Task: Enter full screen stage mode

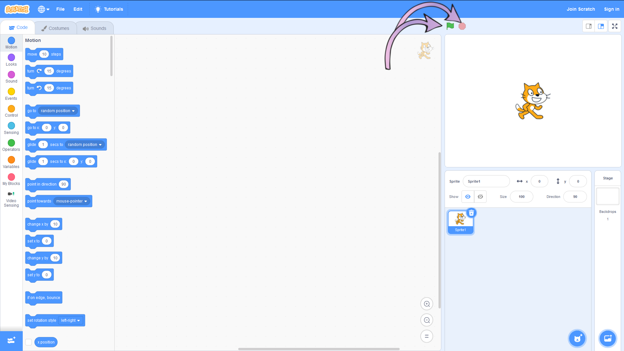Action: pyautogui.click(x=615, y=26)
